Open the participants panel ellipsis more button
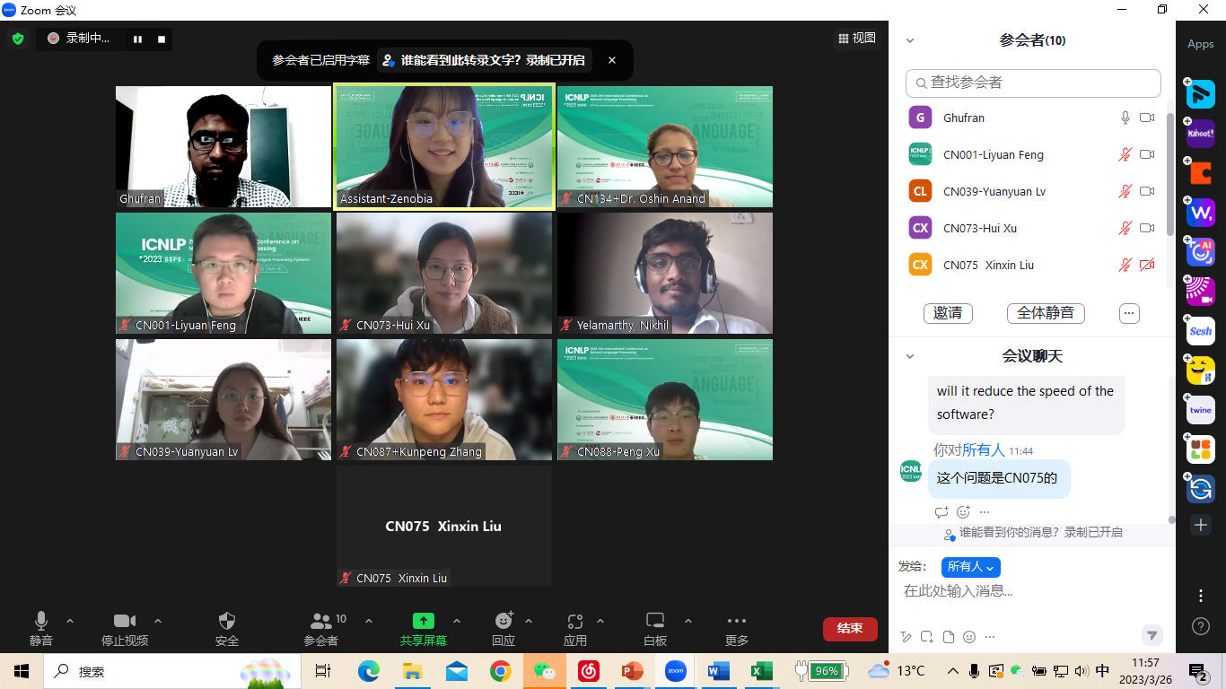 click(x=1130, y=313)
